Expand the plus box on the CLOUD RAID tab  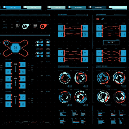tap(70, 7)
